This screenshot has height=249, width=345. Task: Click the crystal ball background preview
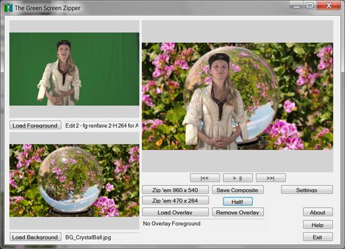coord(74,180)
